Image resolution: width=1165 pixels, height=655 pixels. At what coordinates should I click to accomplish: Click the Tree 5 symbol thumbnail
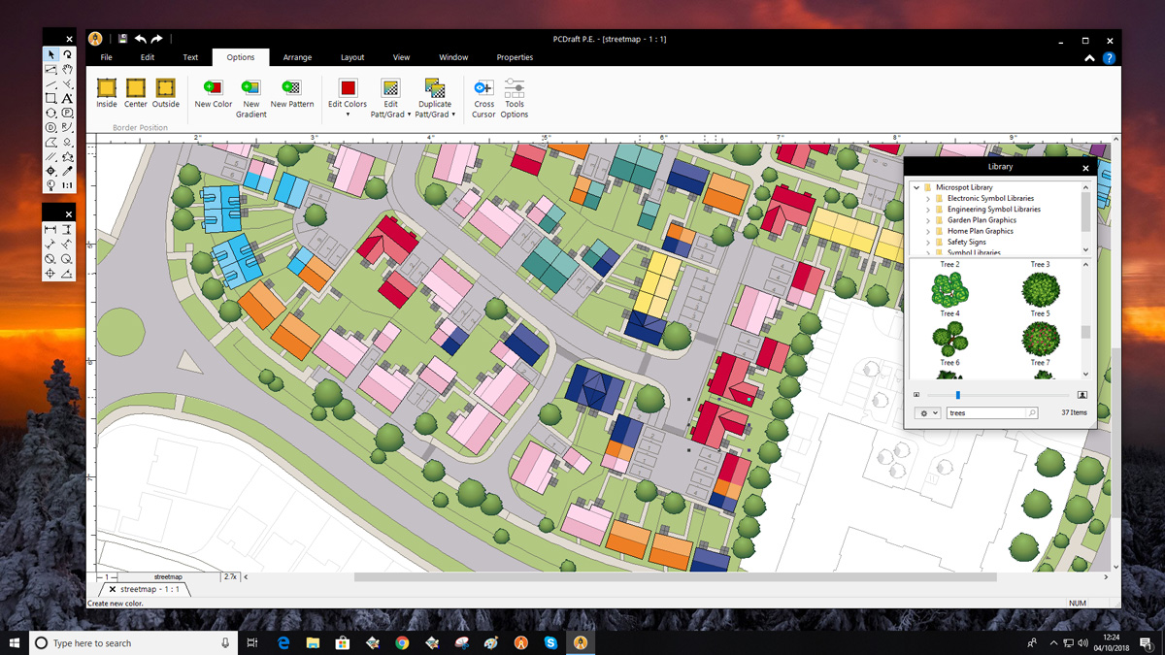[1040, 291]
